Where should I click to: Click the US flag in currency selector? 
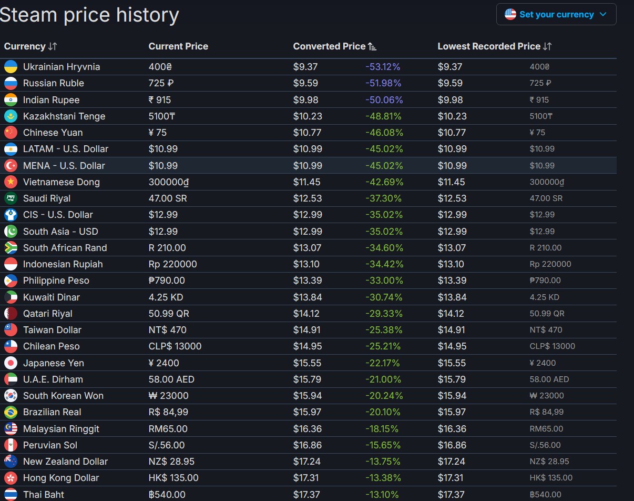point(510,14)
